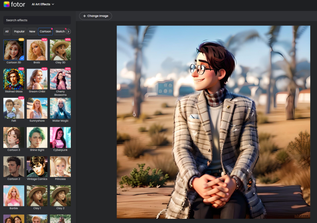Screen dimensions: 317x223
Task: Pick the Dream Chibi effect
Action: pos(37,79)
